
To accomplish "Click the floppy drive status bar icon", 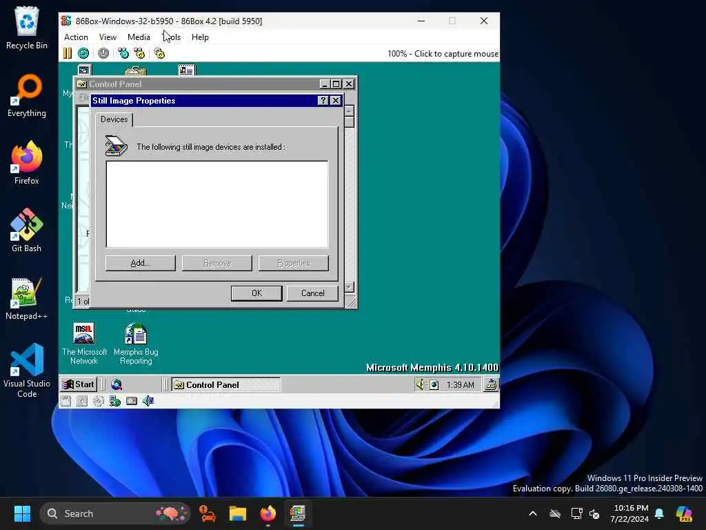I will tap(65, 401).
